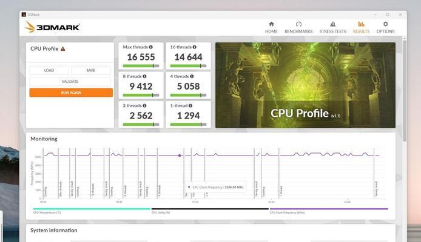
Task: Click info icon next to 4 threads
Action: [x=192, y=76]
